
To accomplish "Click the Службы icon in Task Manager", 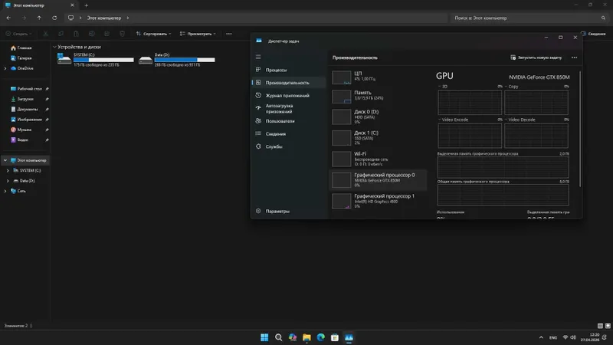I will (x=258, y=146).
